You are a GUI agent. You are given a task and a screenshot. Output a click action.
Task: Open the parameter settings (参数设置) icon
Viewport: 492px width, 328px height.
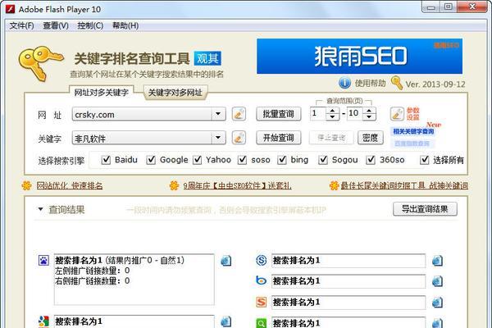(x=397, y=114)
